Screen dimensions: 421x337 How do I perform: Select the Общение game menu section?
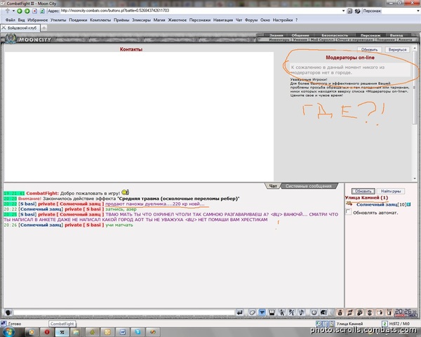coord(300,35)
